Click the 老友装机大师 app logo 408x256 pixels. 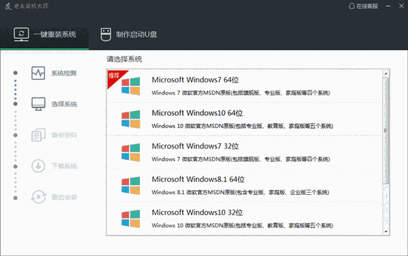(x=8, y=6)
